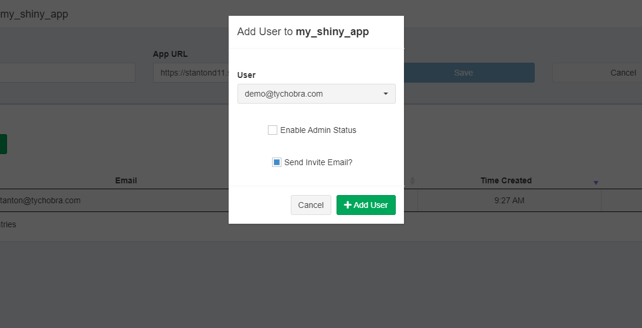Image resolution: width=642 pixels, height=328 pixels.
Task: Click the green button at left edge
Action: (x=4, y=144)
